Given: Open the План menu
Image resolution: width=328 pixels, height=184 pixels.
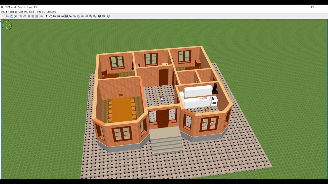Looking at the screenshot, I should click(32, 12).
